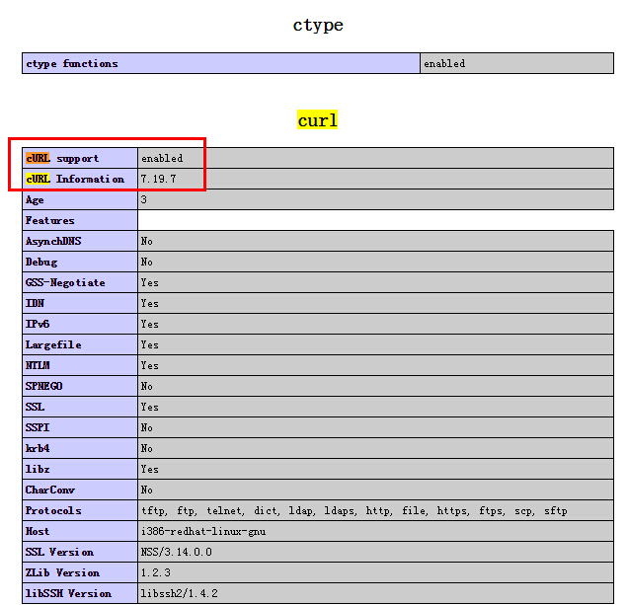Select the 'GSS-Negotiate' label cell

click(x=80, y=282)
